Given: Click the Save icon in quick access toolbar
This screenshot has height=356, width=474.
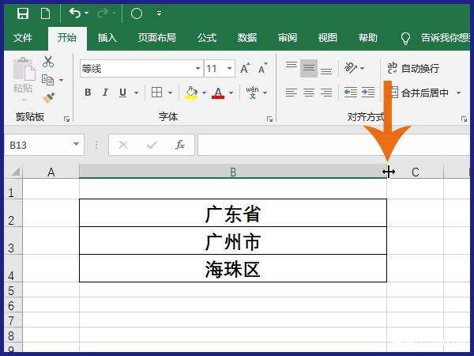Looking at the screenshot, I should click(23, 13).
